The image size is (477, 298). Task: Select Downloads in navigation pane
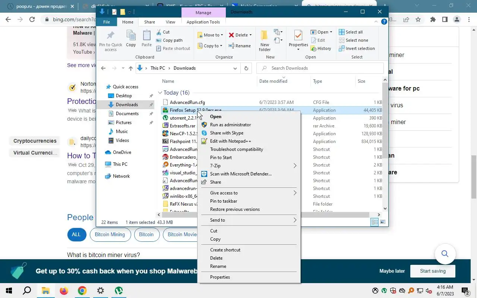[x=127, y=105]
